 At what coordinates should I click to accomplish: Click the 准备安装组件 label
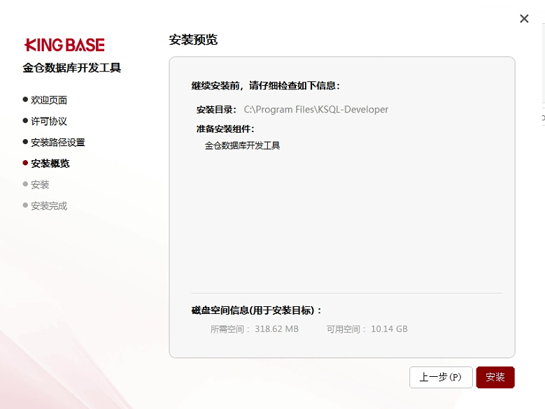tap(225, 129)
